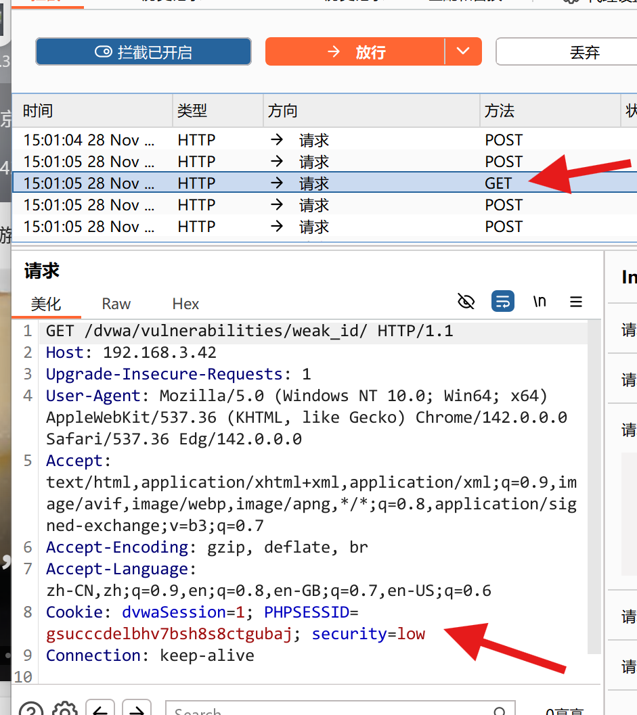Open the settings gear icon at bottom left
Image resolution: width=637 pixels, height=715 pixels.
(64, 710)
